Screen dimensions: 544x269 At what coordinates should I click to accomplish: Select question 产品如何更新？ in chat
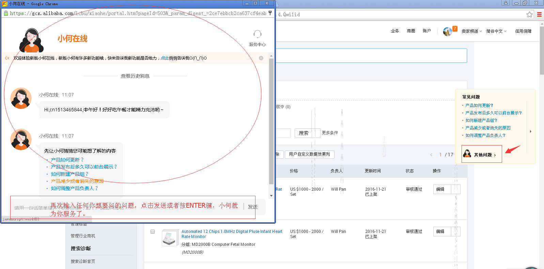(67, 160)
